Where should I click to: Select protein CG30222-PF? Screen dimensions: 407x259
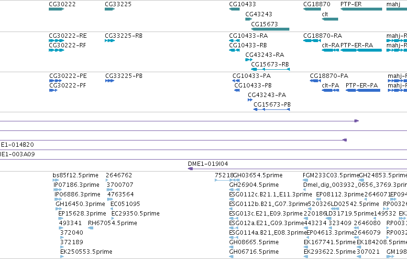53,90
